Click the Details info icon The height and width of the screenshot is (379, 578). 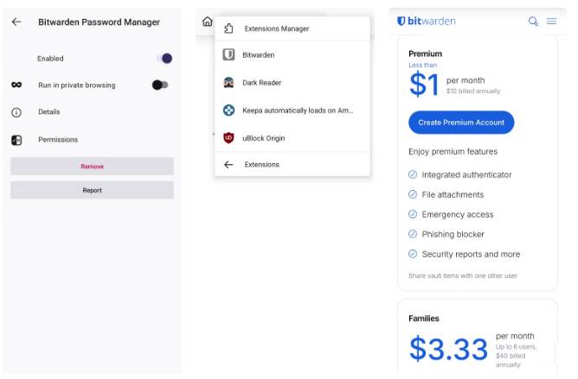pyautogui.click(x=16, y=112)
